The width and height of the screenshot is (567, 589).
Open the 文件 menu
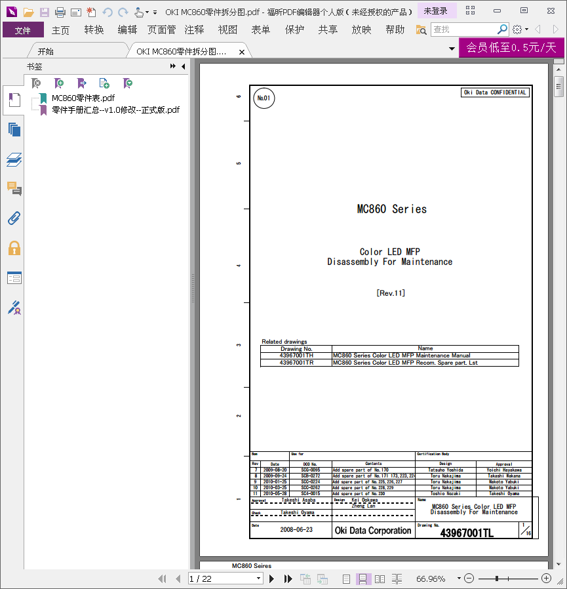click(x=23, y=30)
